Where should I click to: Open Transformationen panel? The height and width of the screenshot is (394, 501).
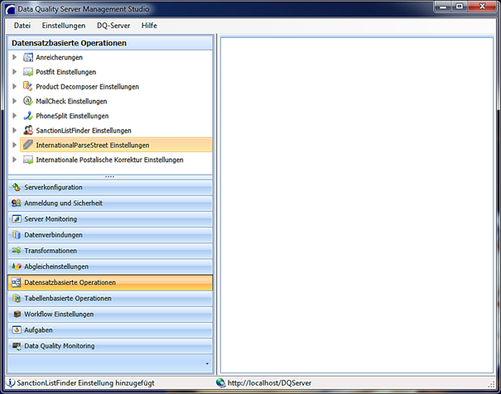coord(110,251)
